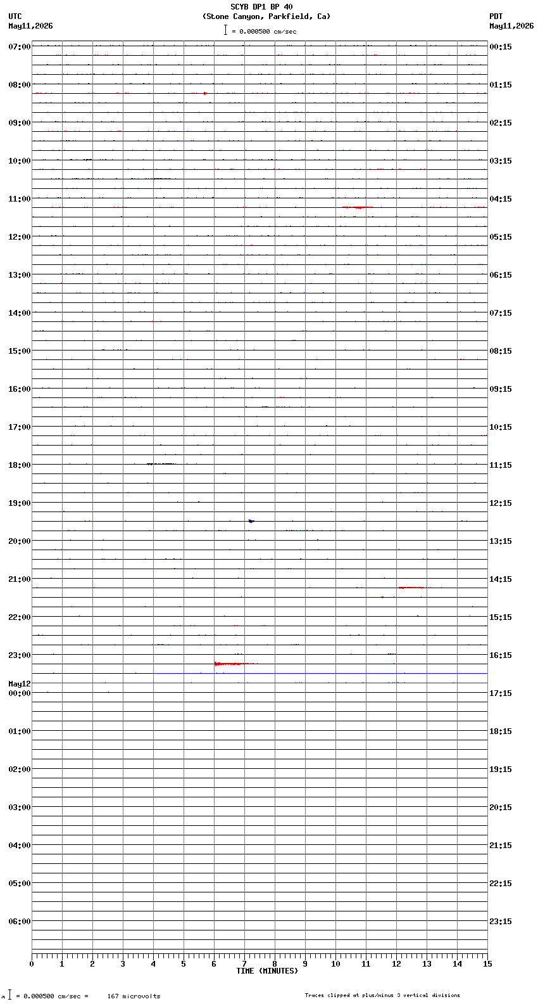Click the '10' minute tick label
The width and height of the screenshot is (538, 1004).
coord(335,964)
